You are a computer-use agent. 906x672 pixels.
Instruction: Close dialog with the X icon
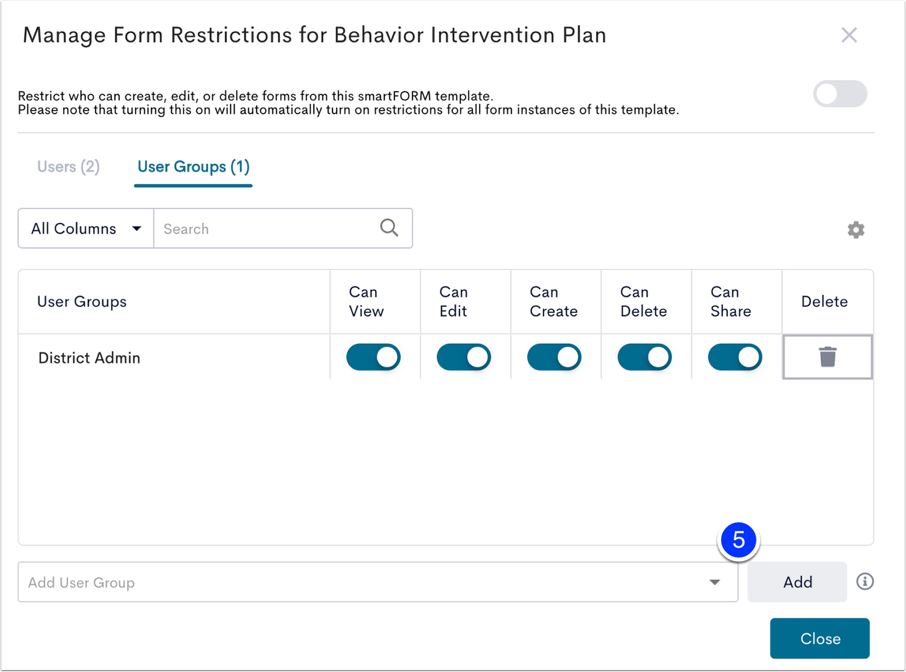849,35
